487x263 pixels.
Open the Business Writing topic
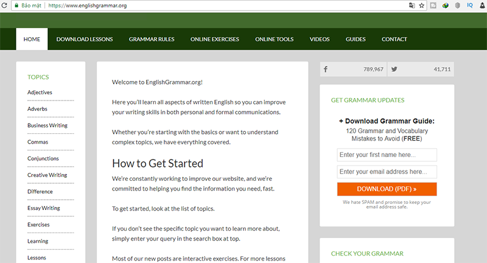[47, 125]
